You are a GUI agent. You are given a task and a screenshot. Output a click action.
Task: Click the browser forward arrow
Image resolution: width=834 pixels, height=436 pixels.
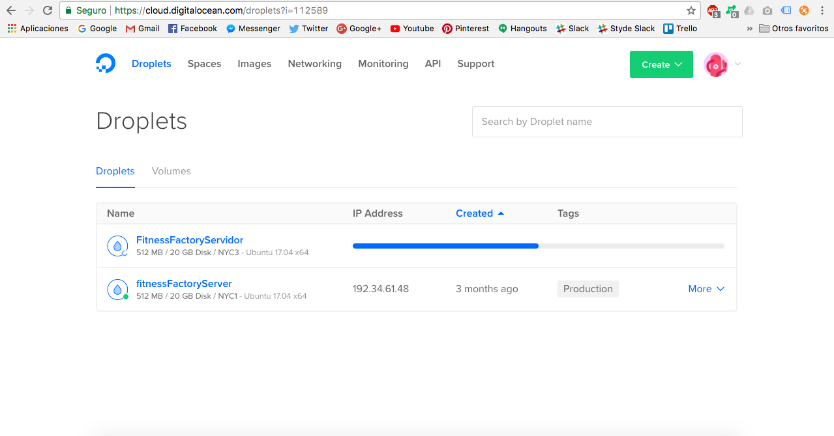tap(29, 10)
